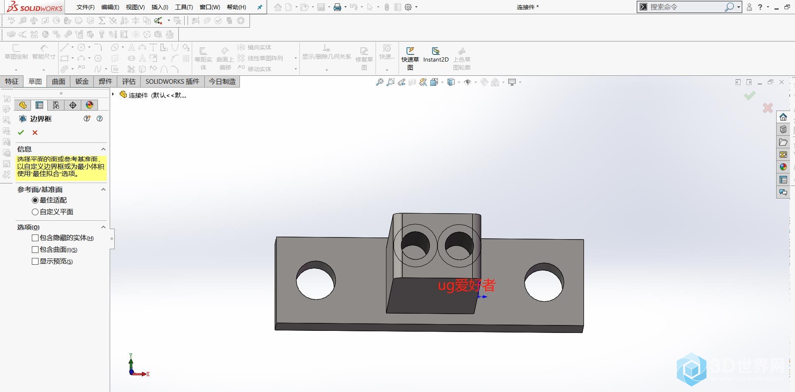Select the 最佳适配 radio button

(x=35, y=200)
